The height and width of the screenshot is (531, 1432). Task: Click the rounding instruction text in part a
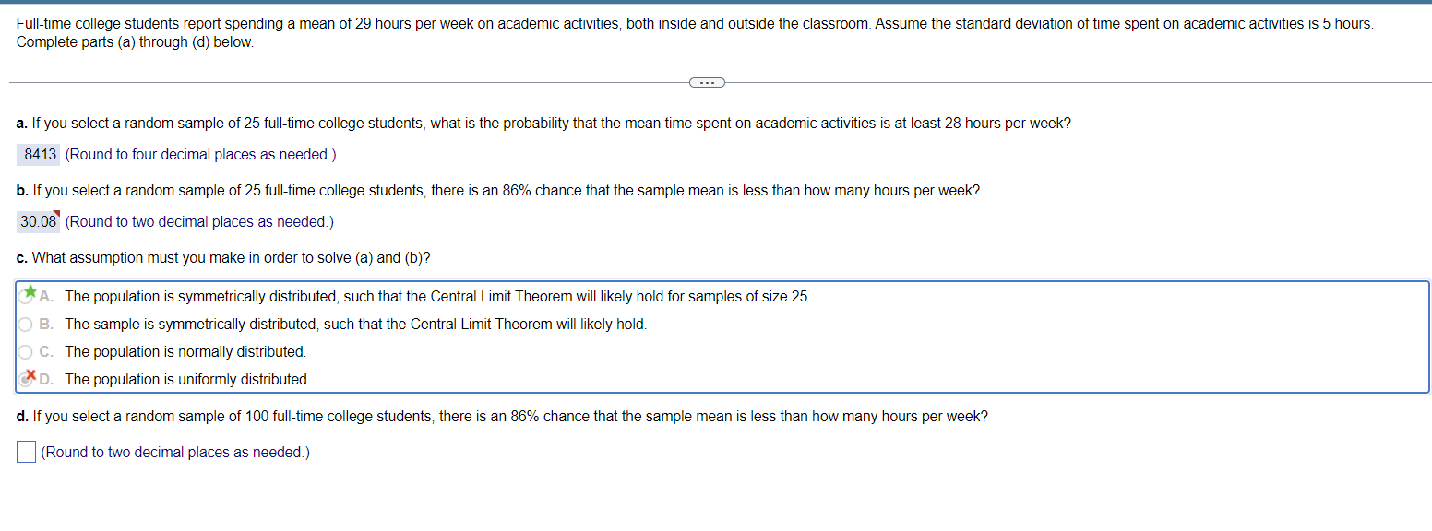click(203, 154)
